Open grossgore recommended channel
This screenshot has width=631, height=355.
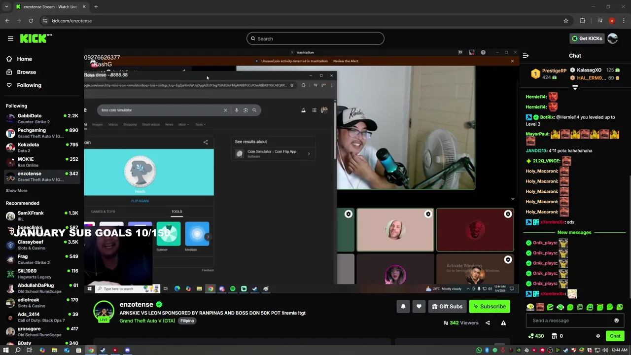click(x=42, y=332)
